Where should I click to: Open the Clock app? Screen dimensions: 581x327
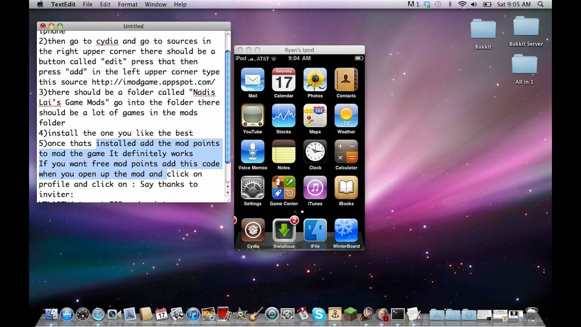315,152
